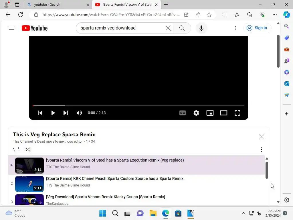Toggle playlist shuffle
Viewport: 293px width, 220px height.
click(28, 150)
